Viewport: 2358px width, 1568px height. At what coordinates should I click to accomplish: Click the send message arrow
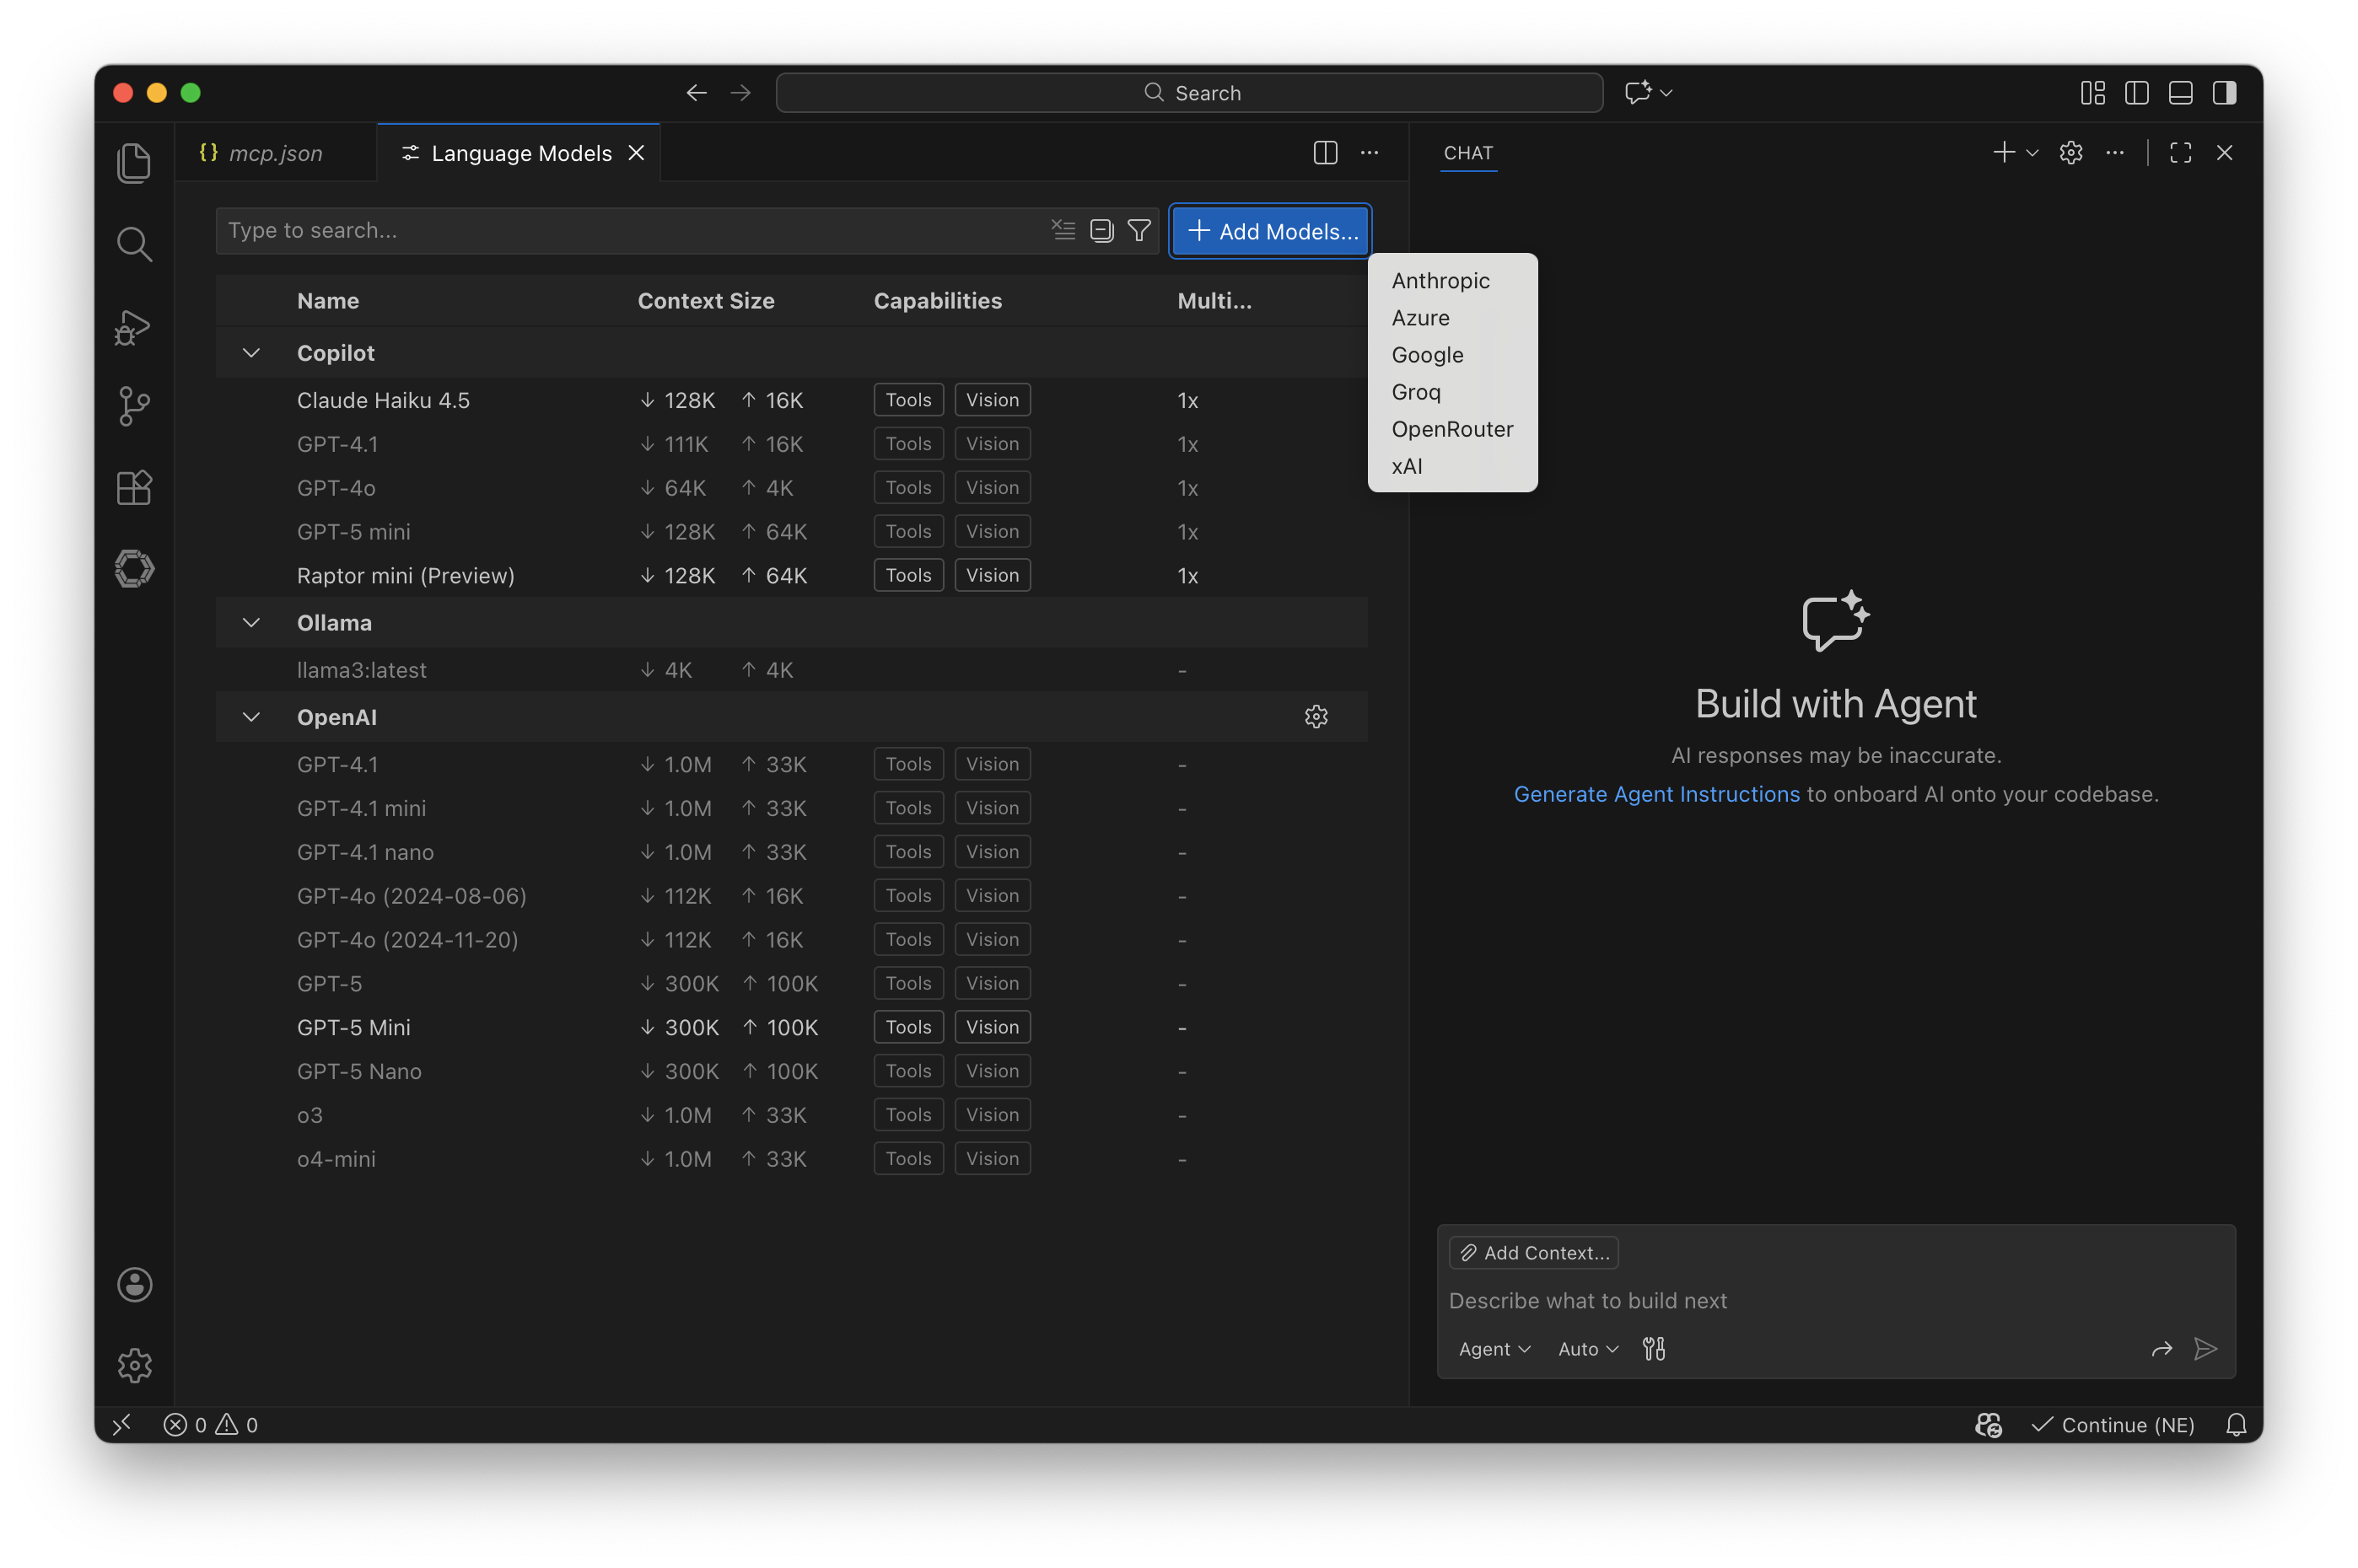point(2206,1349)
